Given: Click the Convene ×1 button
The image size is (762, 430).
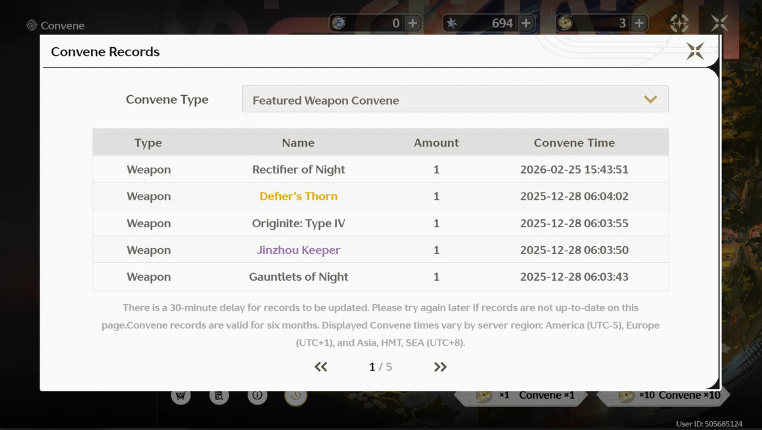Looking at the screenshot, I should tap(521, 396).
